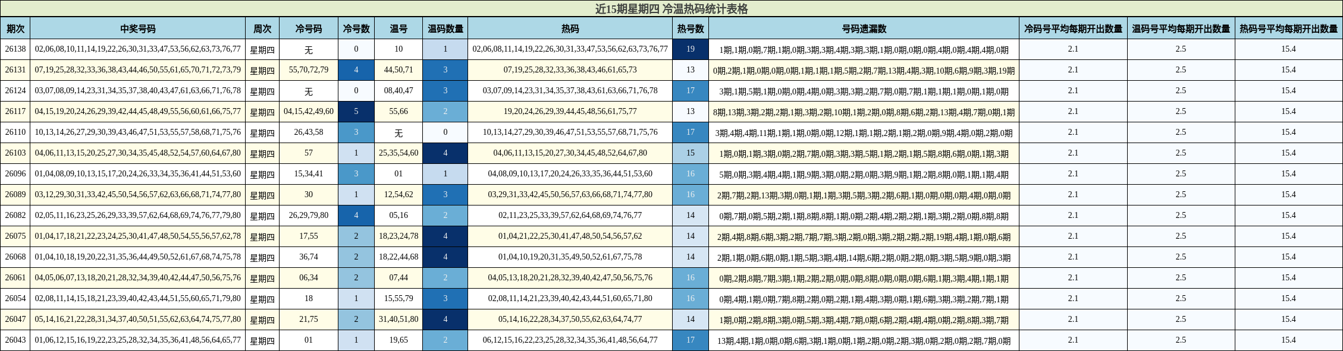Select period 26068 in 期次 column
The width and height of the screenshot is (1343, 351).
pyautogui.click(x=15, y=257)
